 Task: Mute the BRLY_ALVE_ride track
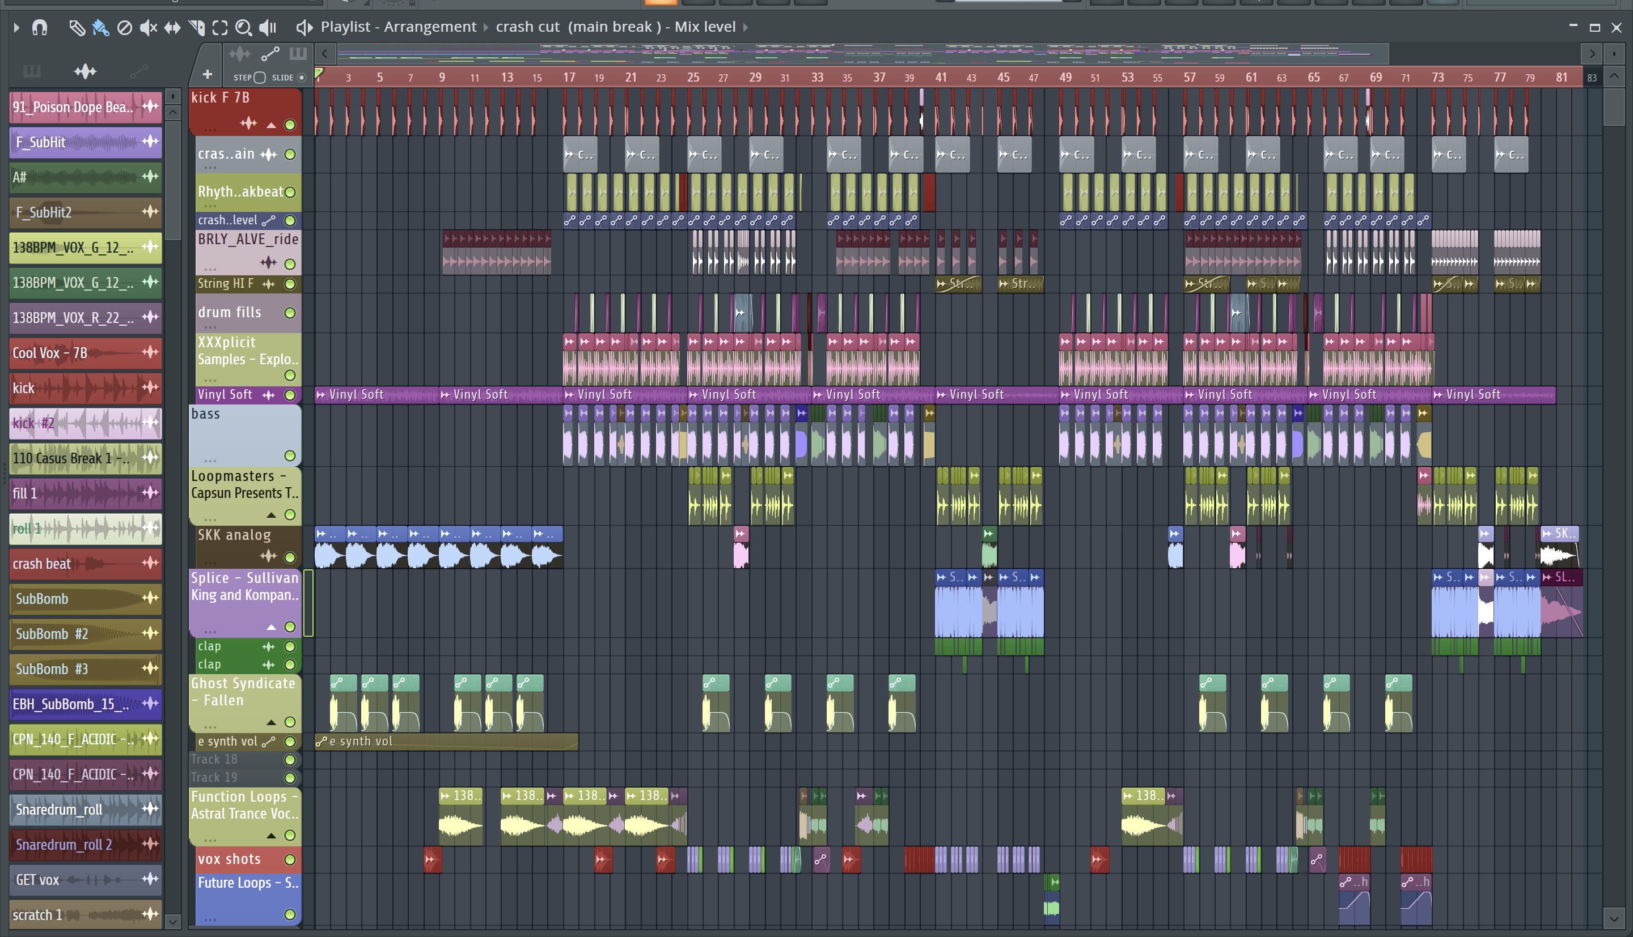tap(290, 264)
